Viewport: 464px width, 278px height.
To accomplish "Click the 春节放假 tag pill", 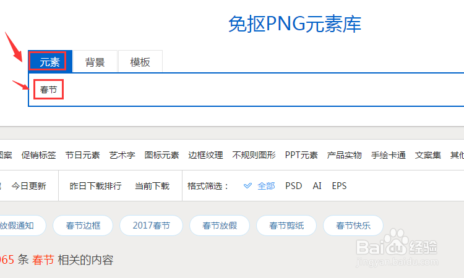I will (220, 225).
